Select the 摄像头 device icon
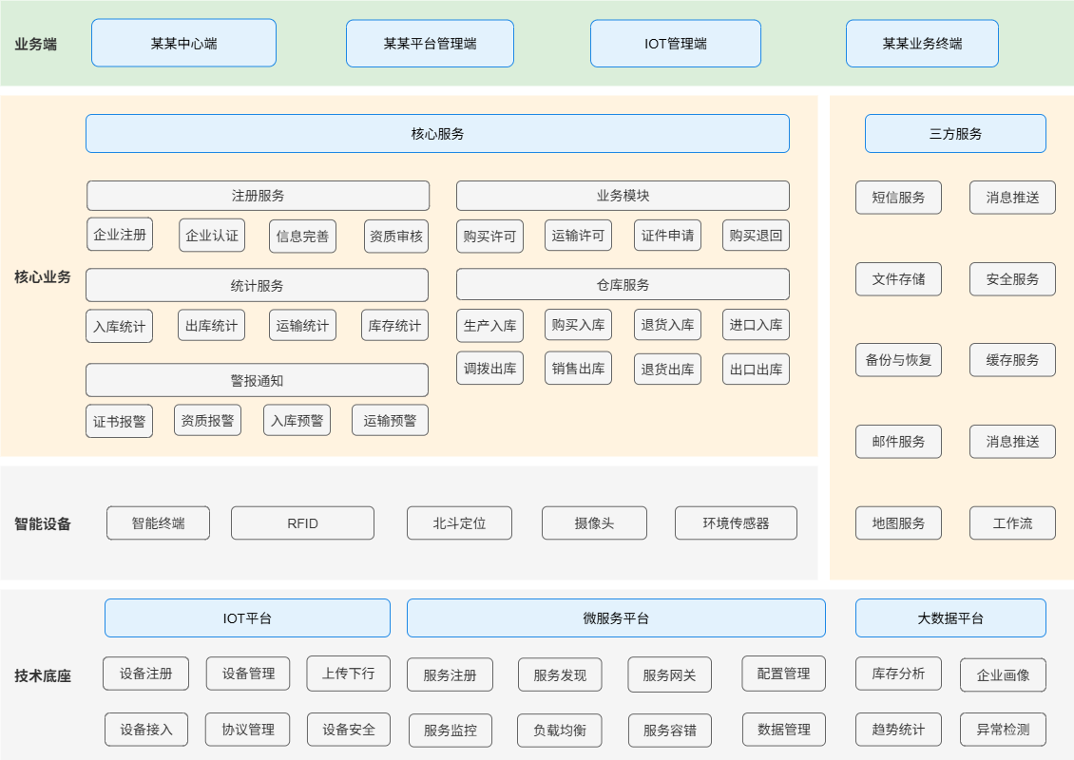This screenshot has width=1074, height=760. pyautogui.click(x=594, y=522)
